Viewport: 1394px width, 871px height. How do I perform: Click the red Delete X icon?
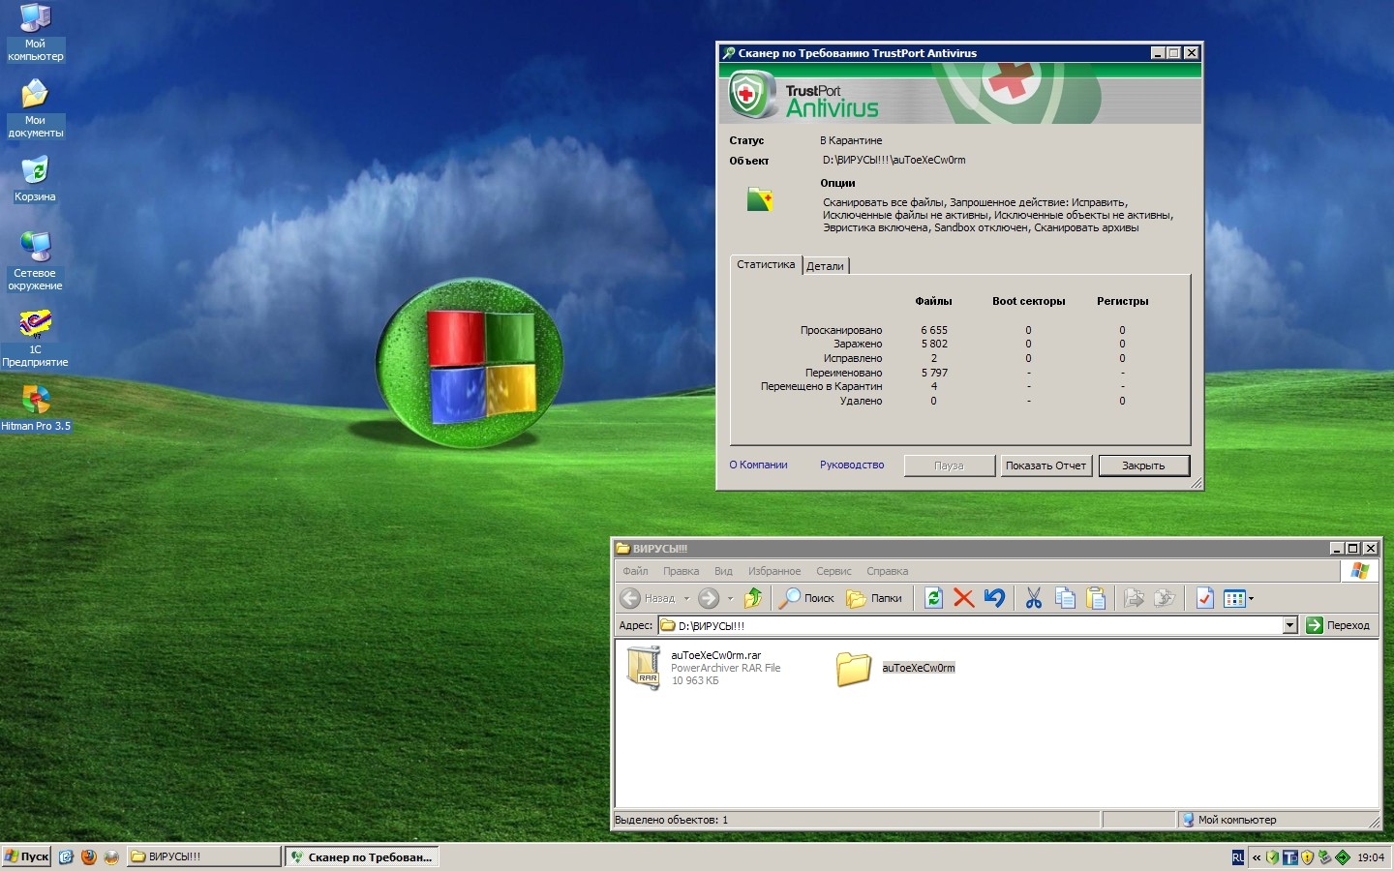pos(963,598)
